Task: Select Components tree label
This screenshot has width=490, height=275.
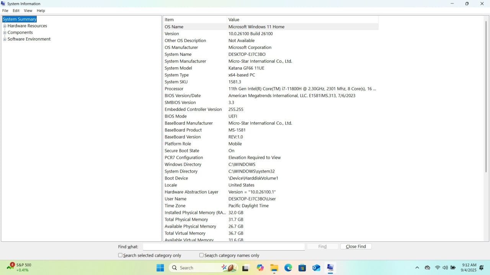Action: [x=20, y=32]
